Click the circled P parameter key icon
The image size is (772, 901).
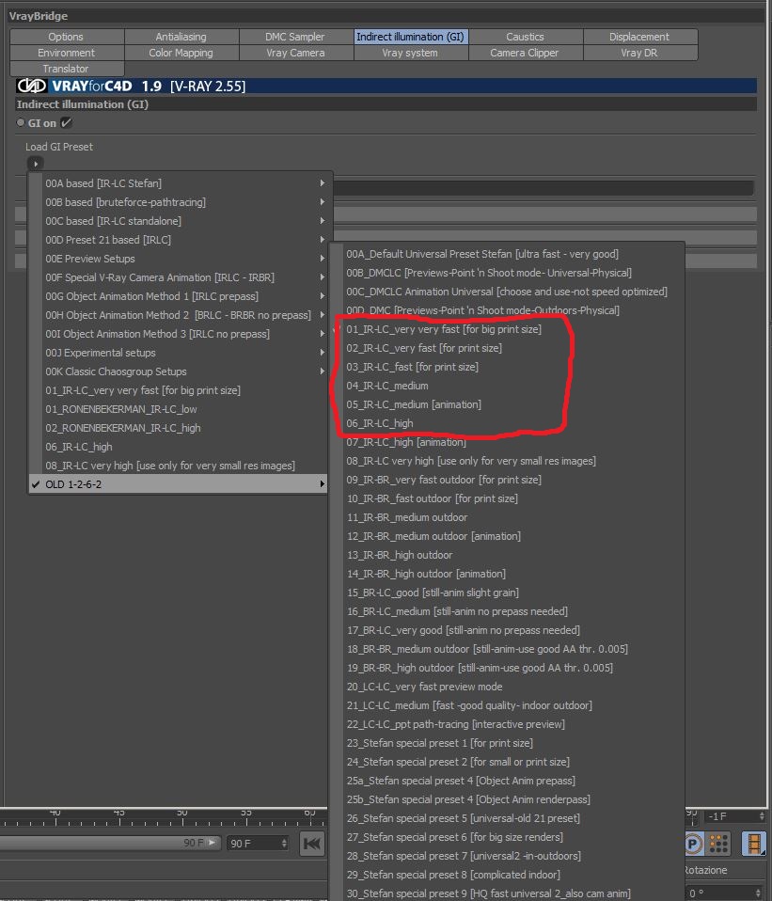coord(695,844)
